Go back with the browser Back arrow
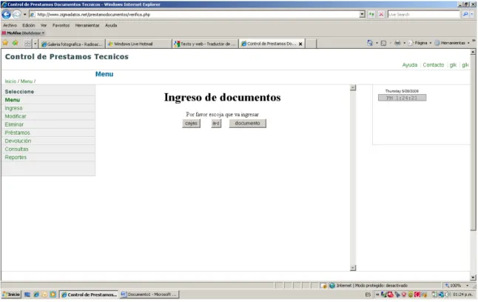 tap(6, 14)
